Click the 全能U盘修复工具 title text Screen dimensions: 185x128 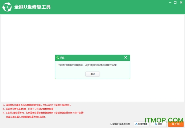32,7
